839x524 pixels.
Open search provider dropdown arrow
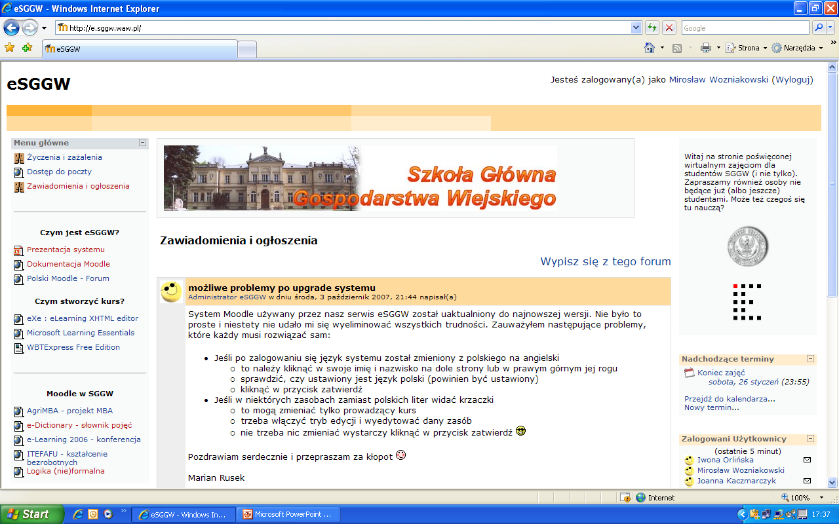pos(831,28)
